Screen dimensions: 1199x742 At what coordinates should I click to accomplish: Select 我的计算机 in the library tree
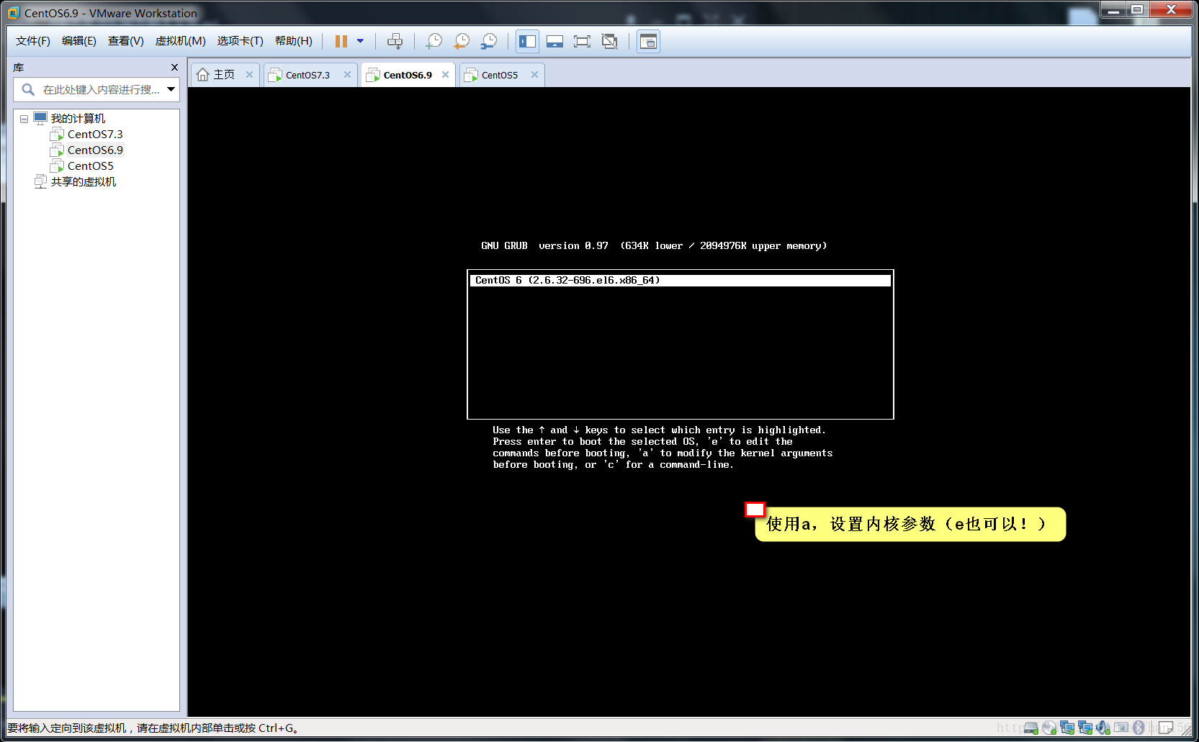click(78, 119)
